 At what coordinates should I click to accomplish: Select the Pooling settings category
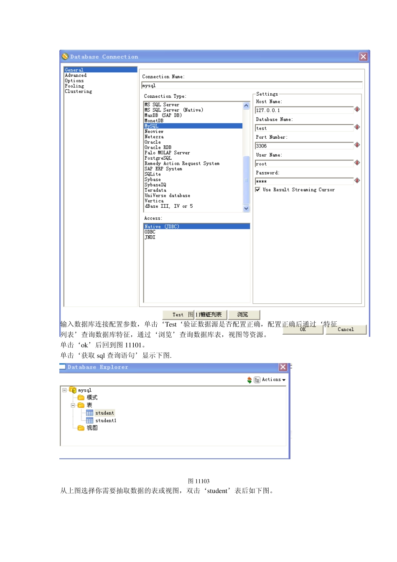74,86
